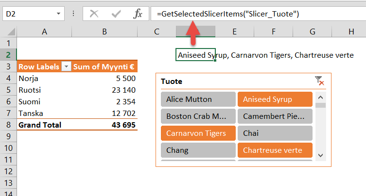Deselect Aniseed Syrup in the slicer

275,99
